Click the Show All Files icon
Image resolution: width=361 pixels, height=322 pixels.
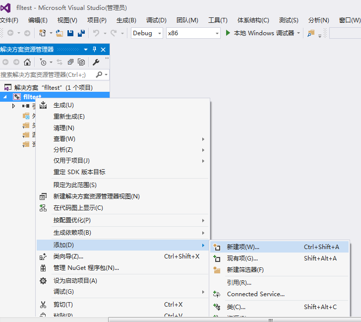(81, 62)
